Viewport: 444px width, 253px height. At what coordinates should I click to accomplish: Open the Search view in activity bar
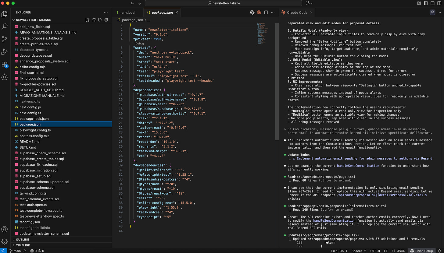5,27
